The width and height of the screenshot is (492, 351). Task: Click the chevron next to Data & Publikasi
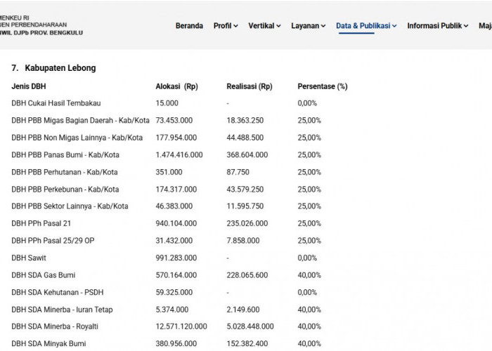point(394,26)
